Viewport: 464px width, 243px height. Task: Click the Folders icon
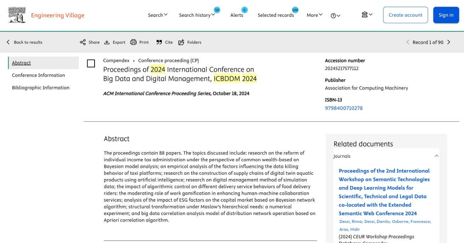[x=181, y=42]
